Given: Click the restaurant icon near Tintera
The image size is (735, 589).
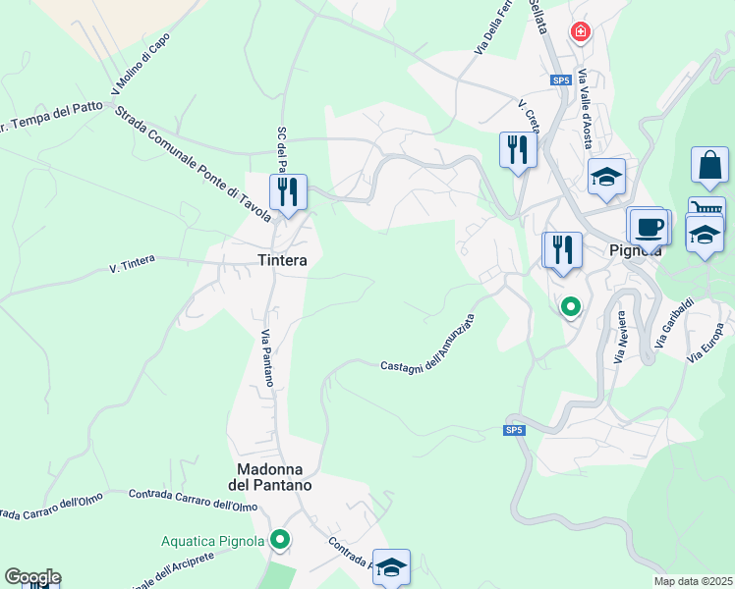Looking at the screenshot, I should pyautogui.click(x=288, y=193).
